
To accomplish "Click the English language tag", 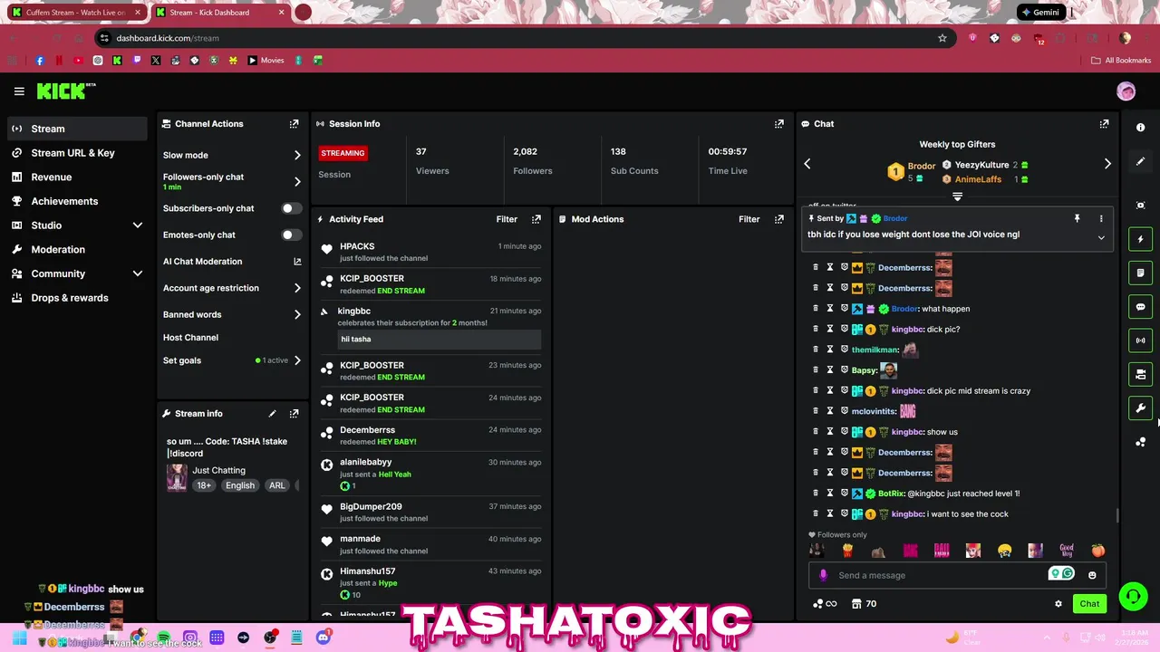I will coord(240,485).
